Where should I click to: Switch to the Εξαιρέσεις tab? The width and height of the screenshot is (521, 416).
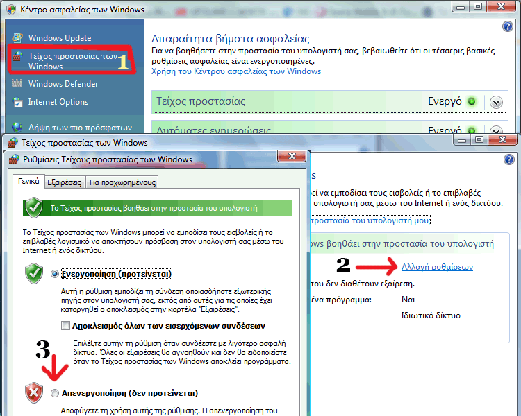pyautogui.click(x=64, y=182)
